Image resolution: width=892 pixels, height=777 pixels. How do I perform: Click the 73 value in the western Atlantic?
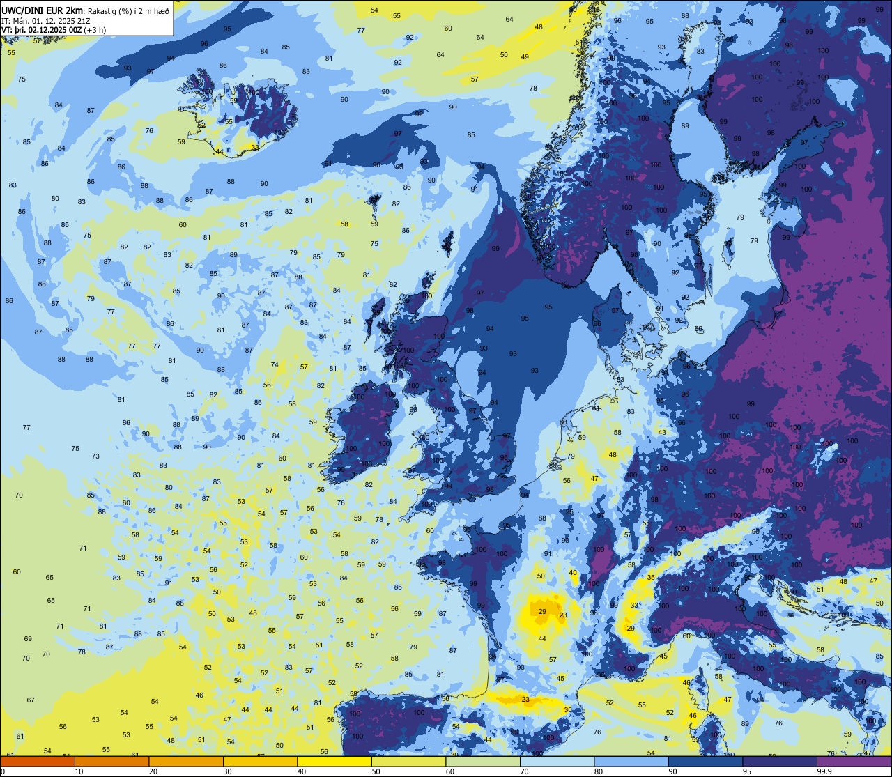click(x=95, y=456)
